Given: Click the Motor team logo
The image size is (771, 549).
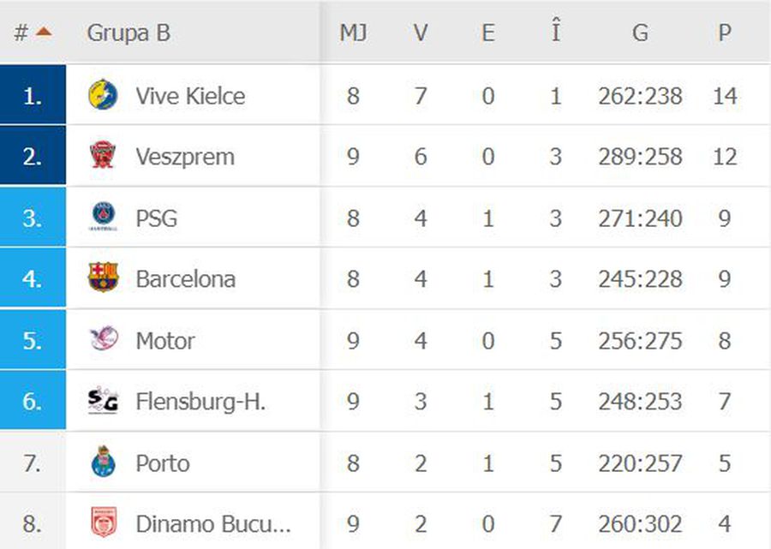Looking at the screenshot, I should (104, 339).
